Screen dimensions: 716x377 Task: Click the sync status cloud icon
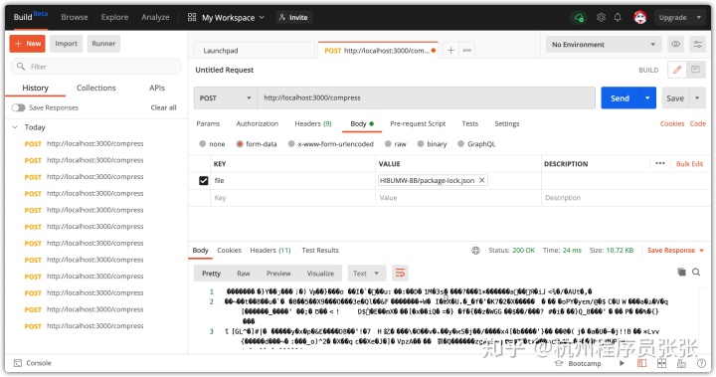(579, 17)
